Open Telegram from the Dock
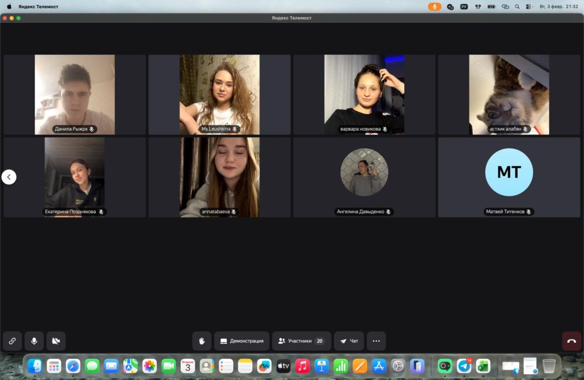This screenshot has height=380, width=584. (x=464, y=366)
